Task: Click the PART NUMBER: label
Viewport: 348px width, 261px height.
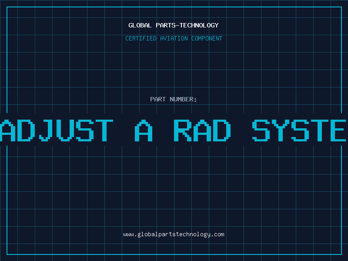Action: 174,99
